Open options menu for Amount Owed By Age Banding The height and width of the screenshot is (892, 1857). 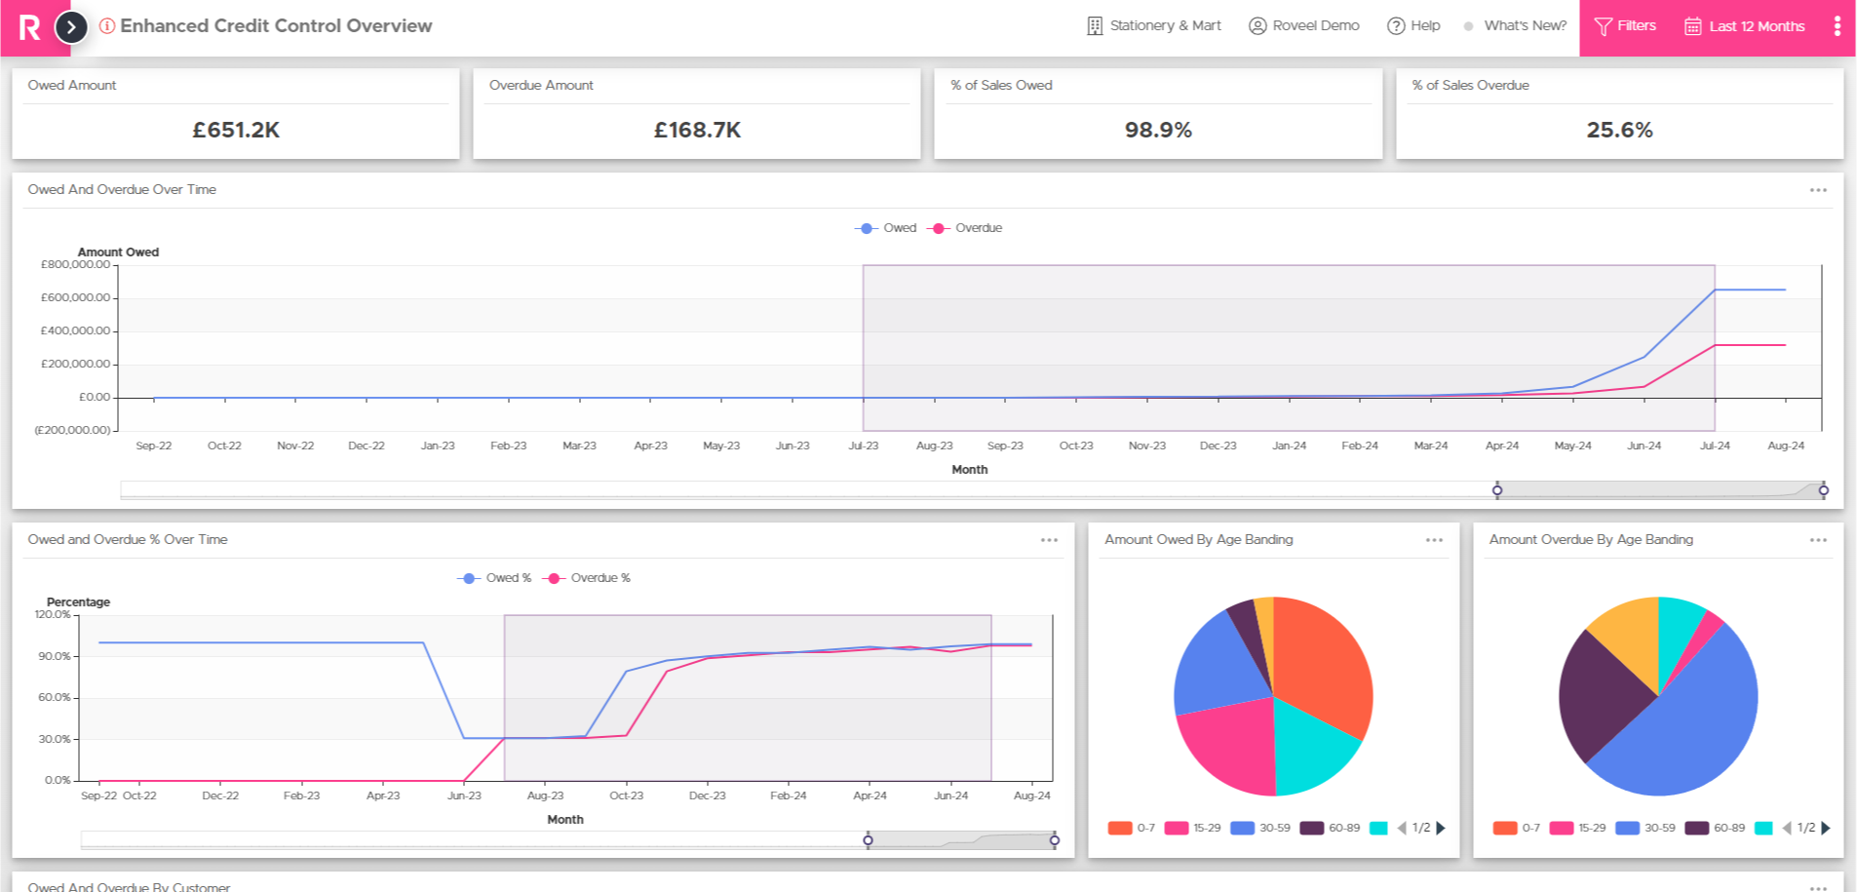(x=1434, y=540)
